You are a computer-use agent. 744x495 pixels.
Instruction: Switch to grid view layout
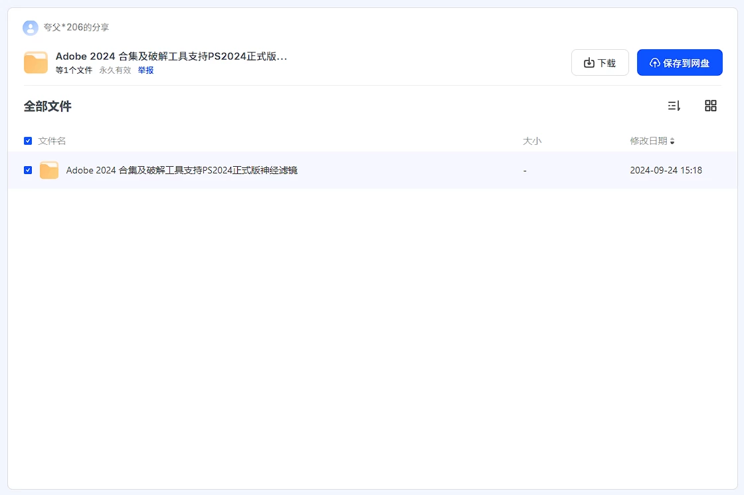pos(710,106)
